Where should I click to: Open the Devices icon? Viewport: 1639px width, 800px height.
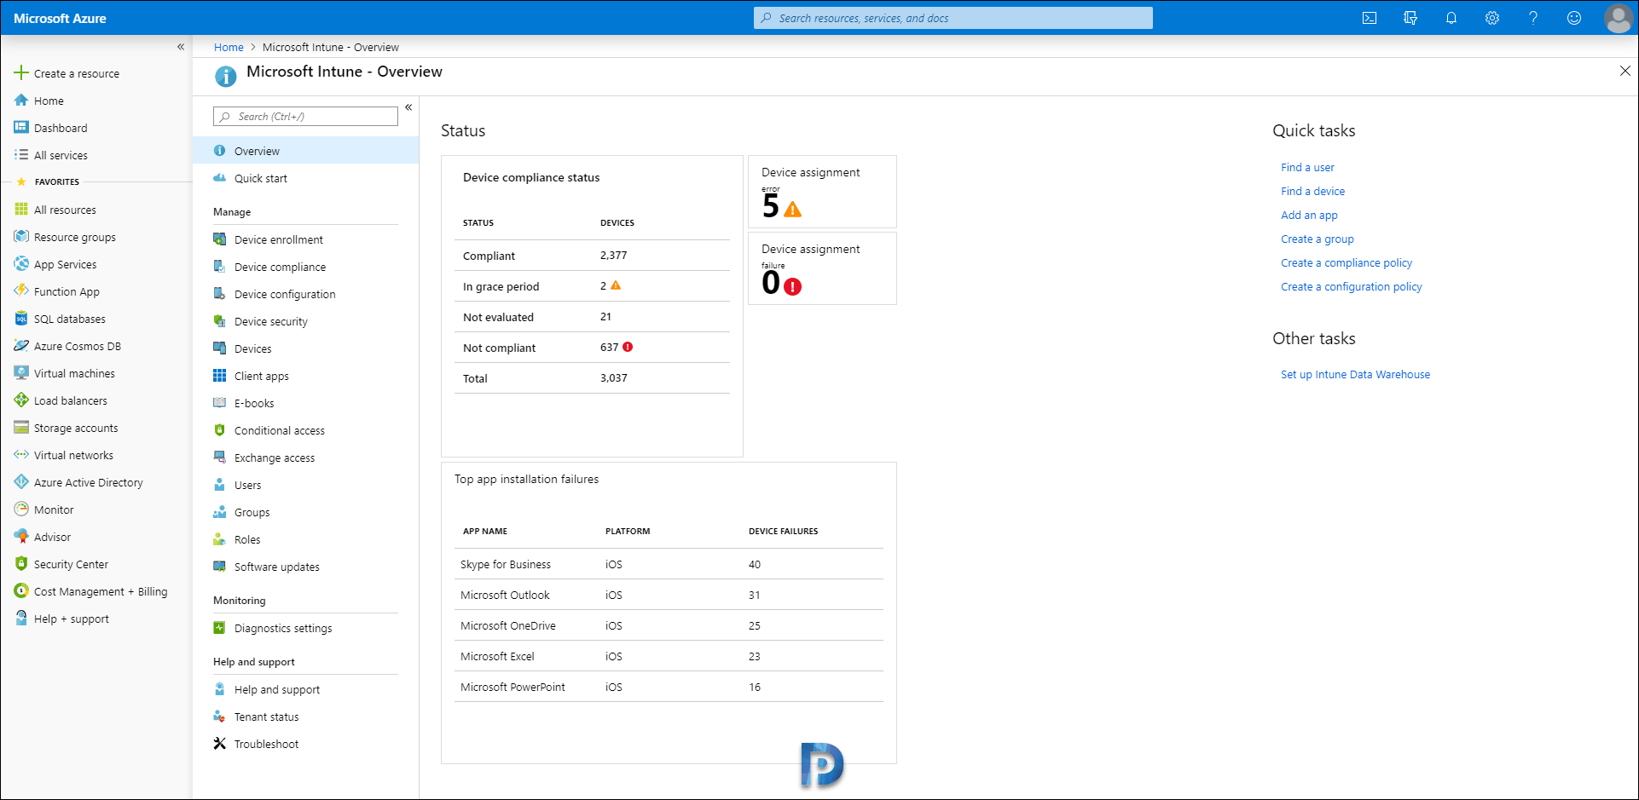tap(219, 348)
